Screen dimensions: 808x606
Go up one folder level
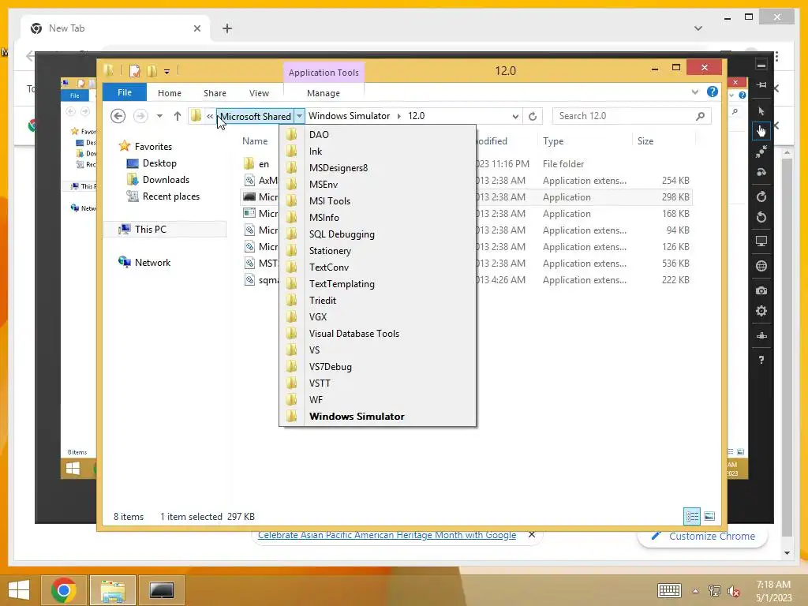(x=178, y=116)
